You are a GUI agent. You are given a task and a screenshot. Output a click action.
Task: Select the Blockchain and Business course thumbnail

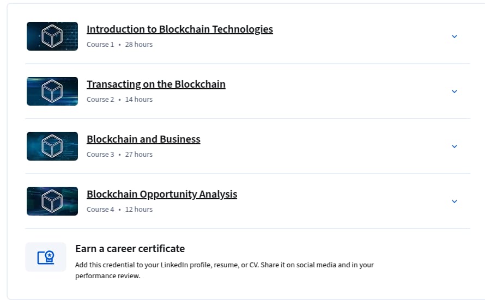click(52, 146)
